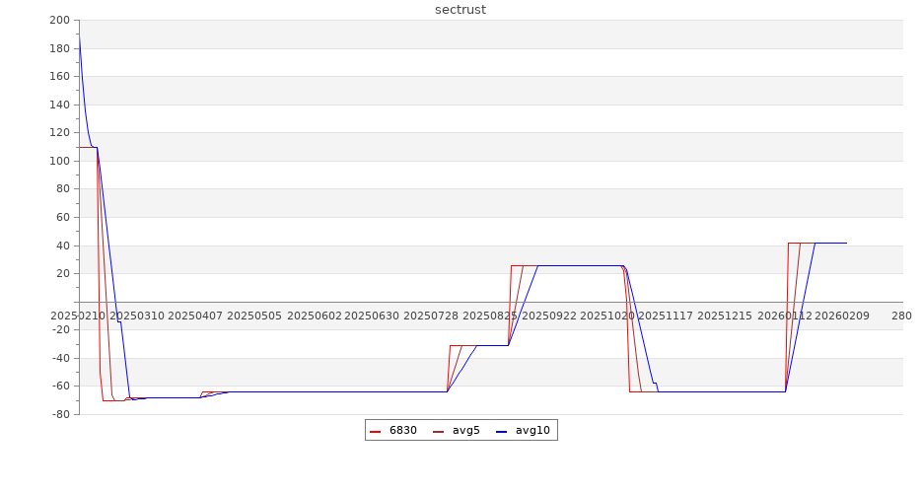Click the 140 y-axis tick label
Screen dimensions: 922x493
click(x=59, y=105)
